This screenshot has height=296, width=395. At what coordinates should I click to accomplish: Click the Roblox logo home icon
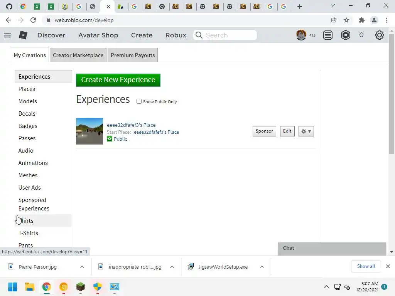(x=23, y=35)
